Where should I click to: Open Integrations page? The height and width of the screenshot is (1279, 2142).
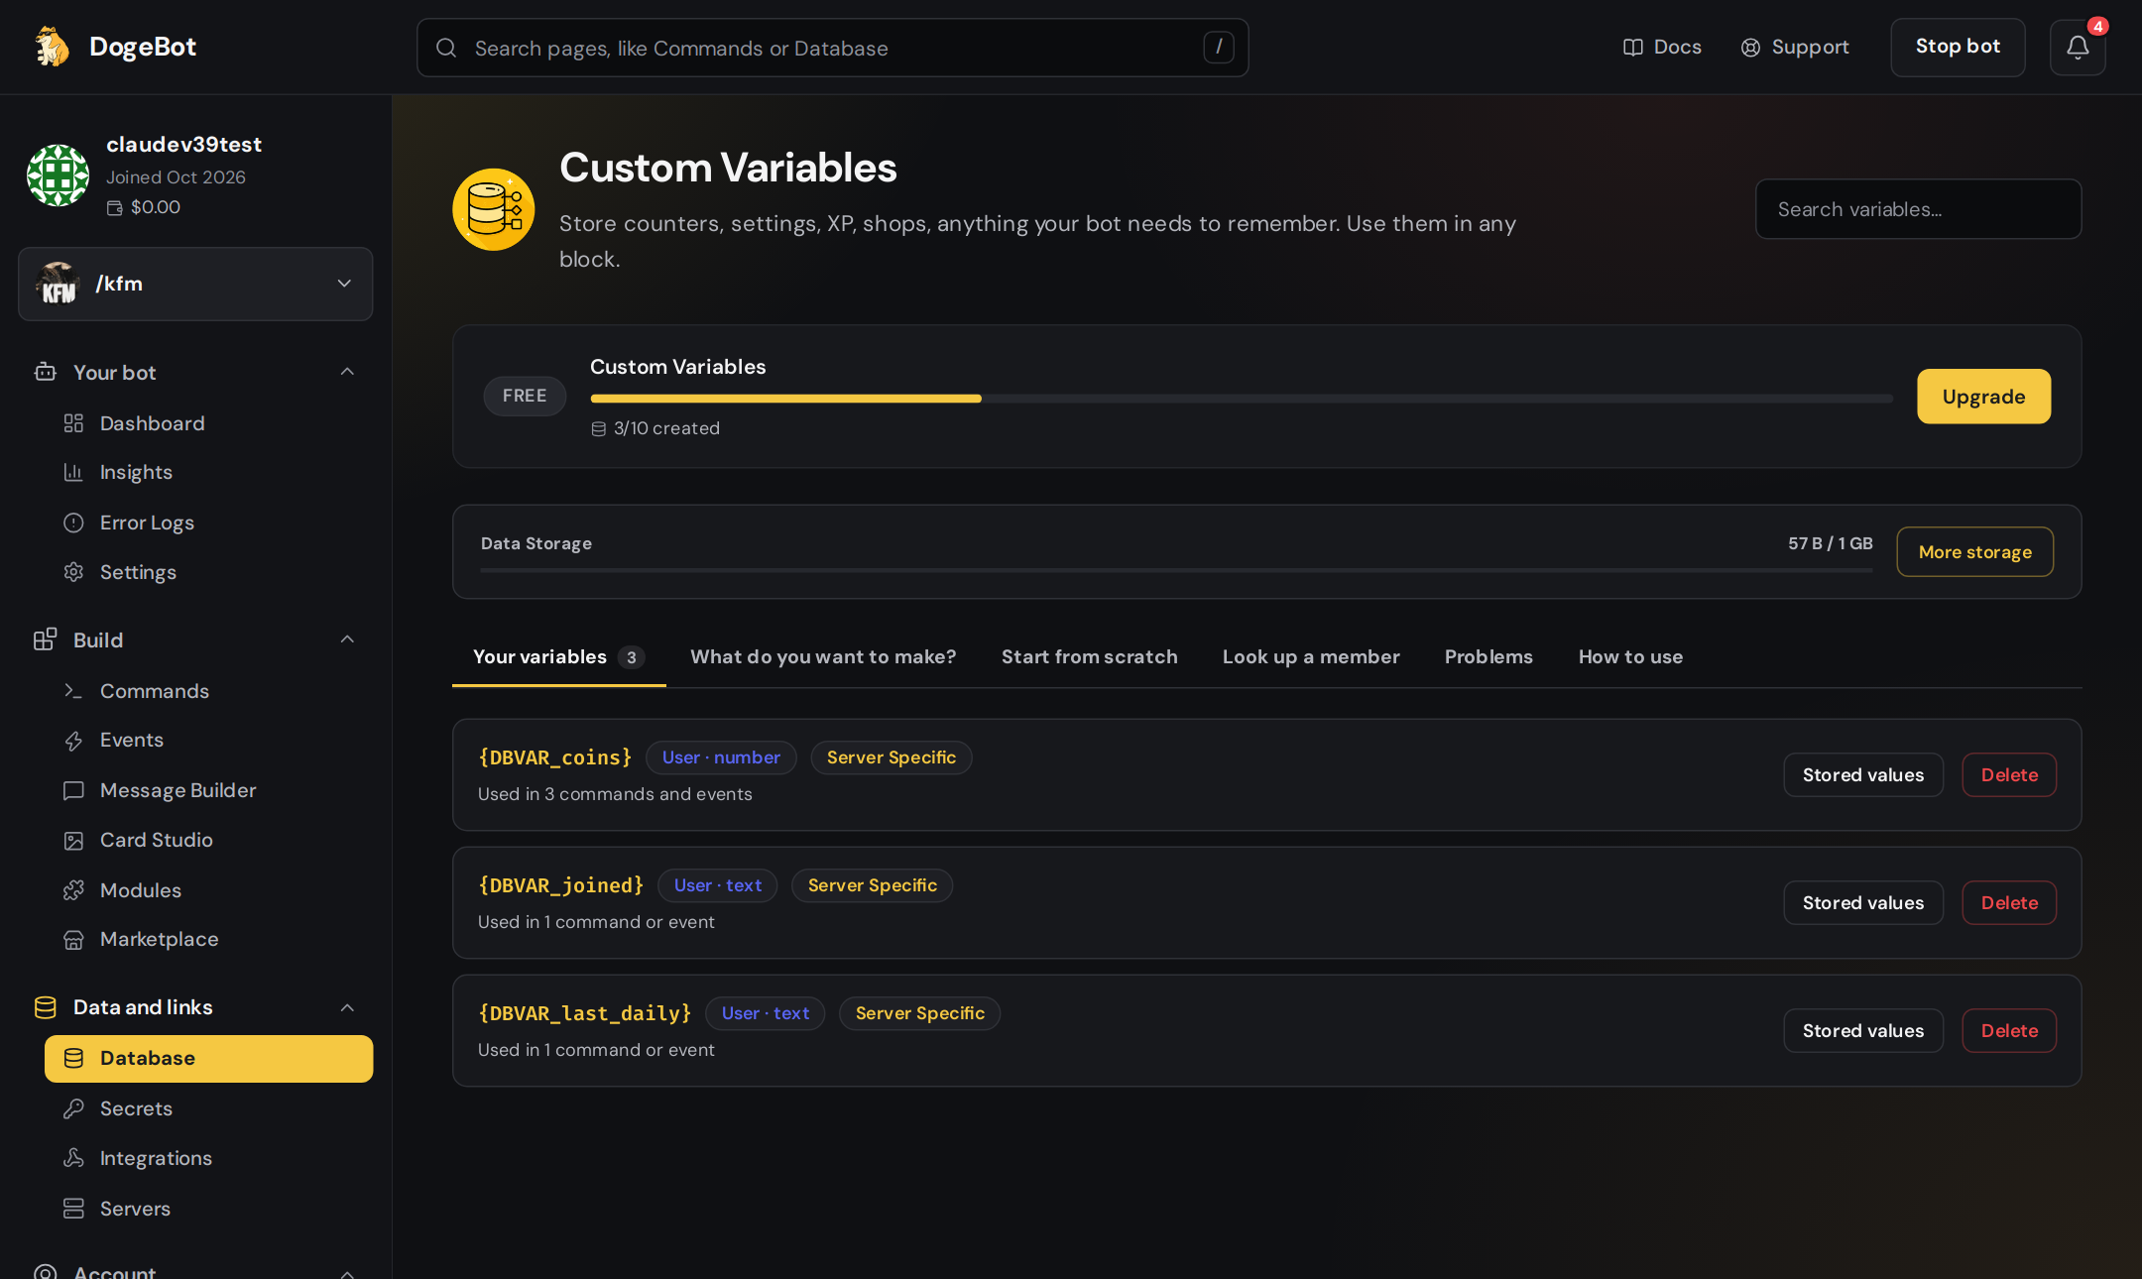pos(156,1158)
